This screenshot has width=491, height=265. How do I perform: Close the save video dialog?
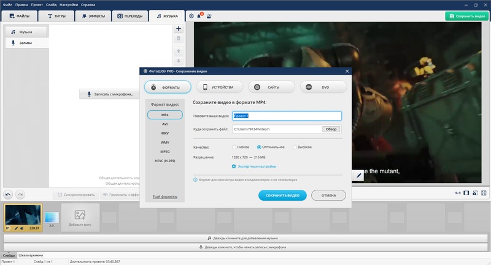(347, 71)
